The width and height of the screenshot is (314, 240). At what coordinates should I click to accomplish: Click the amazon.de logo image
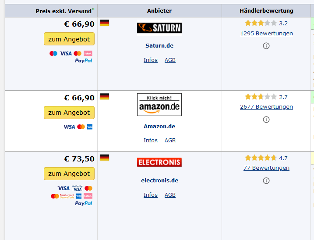pyautogui.click(x=159, y=105)
